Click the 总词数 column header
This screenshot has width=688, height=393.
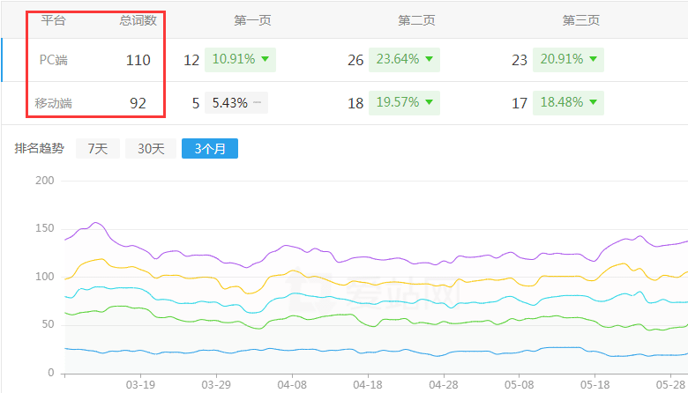click(138, 19)
